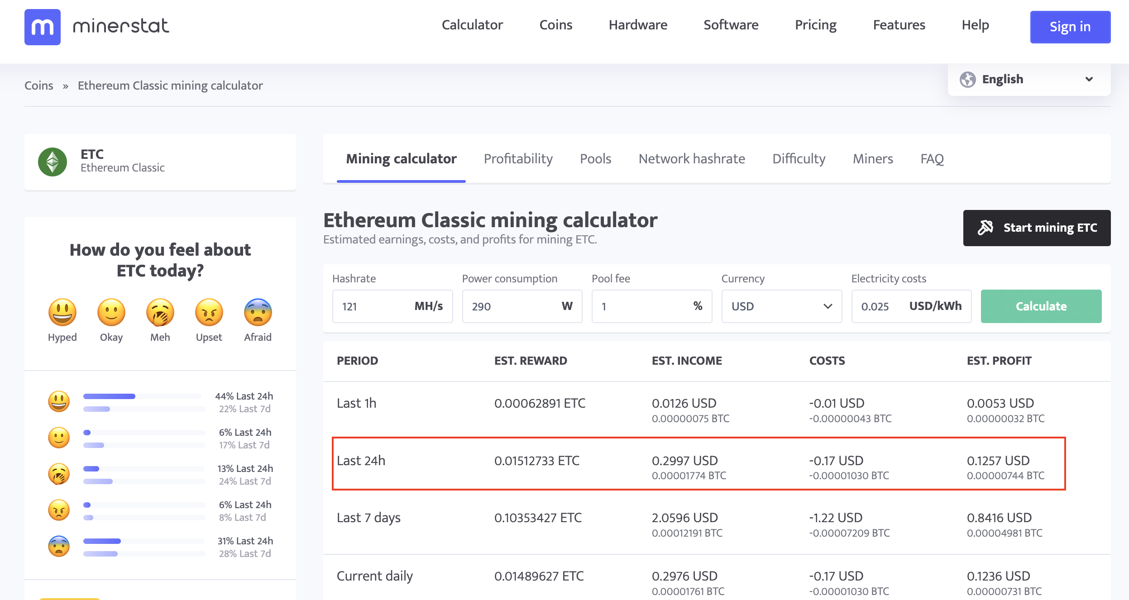Open the Coins navigation menu
This screenshot has height=600, width=1129.
[555, 25]
